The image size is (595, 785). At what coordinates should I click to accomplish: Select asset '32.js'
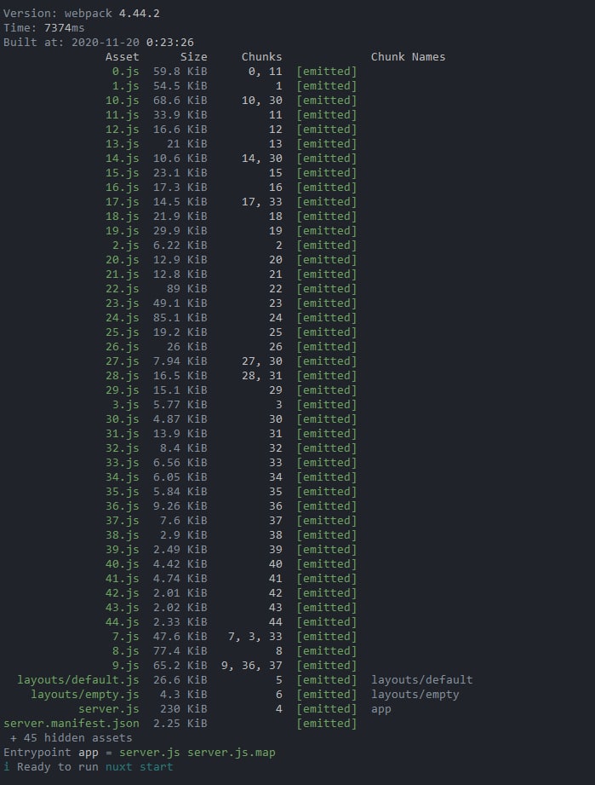pyautogui.click(x=122, y=448)
